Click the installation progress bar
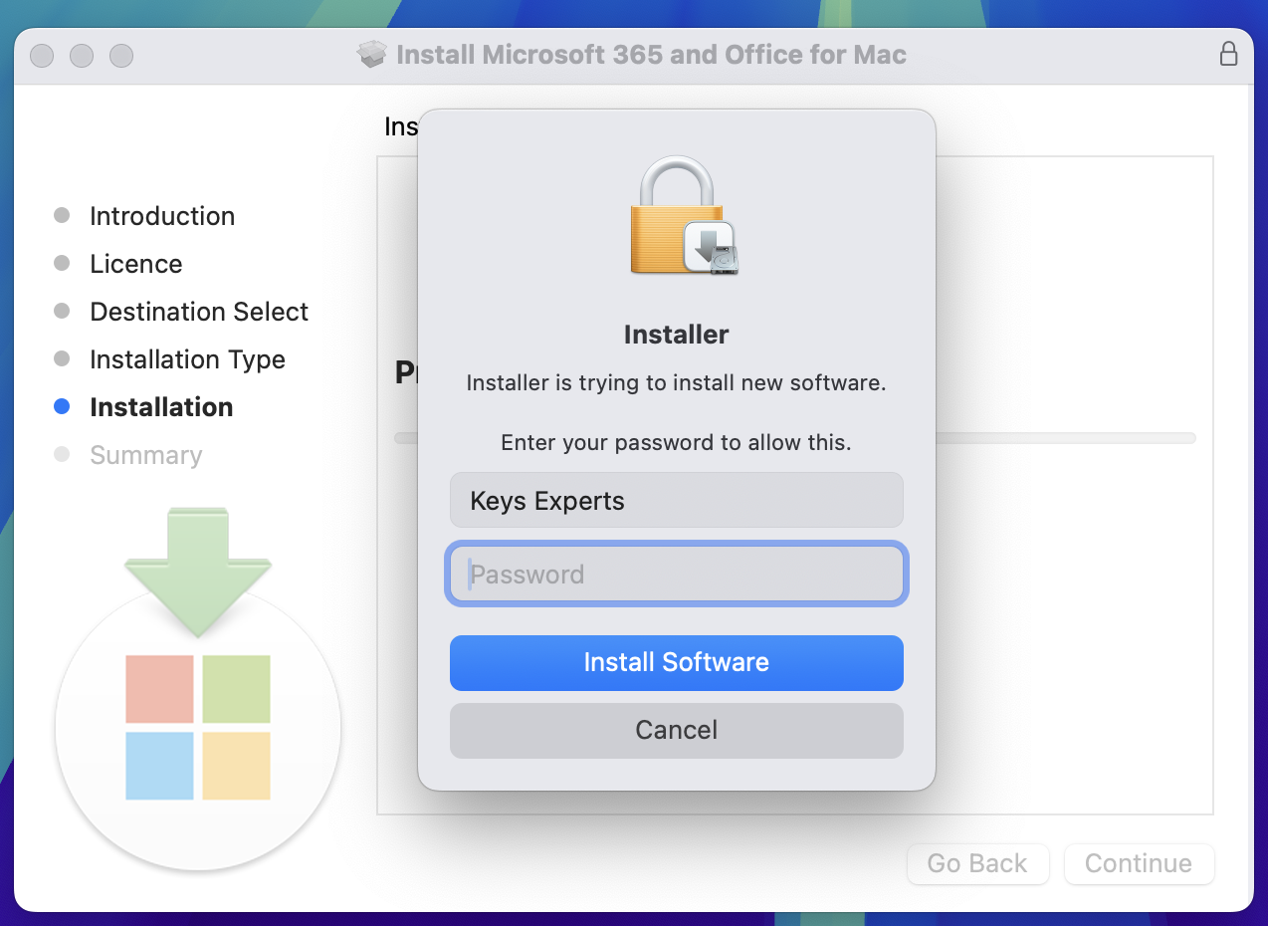Screen dimensions: 1268x926 [x=1065, y=438]
